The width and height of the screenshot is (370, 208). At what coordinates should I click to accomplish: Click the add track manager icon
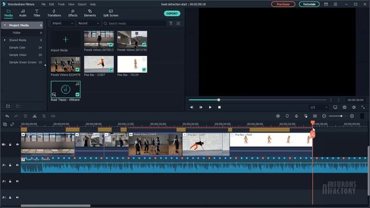[x=5, y=124]
